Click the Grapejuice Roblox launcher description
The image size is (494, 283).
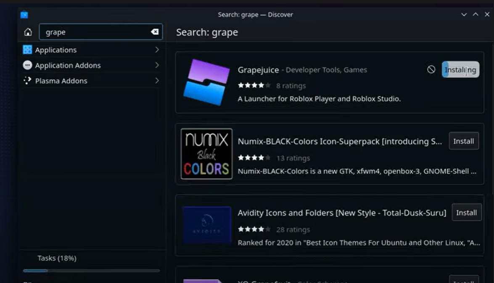319,99
